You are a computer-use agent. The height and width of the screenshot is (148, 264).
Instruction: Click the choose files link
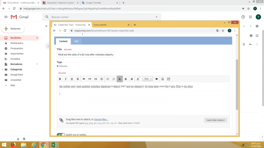pos(101,119)
